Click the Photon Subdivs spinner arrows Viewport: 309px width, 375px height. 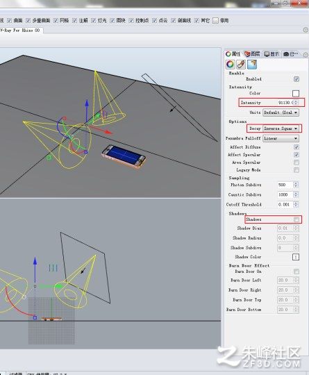[296, 185]
